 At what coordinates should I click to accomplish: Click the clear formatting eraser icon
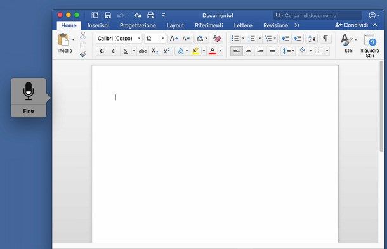(217, 39)
